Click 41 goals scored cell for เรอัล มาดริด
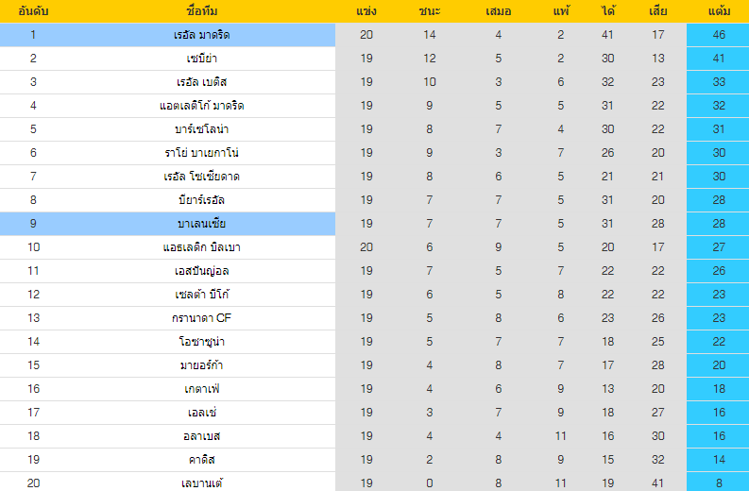 coord(607,35)
